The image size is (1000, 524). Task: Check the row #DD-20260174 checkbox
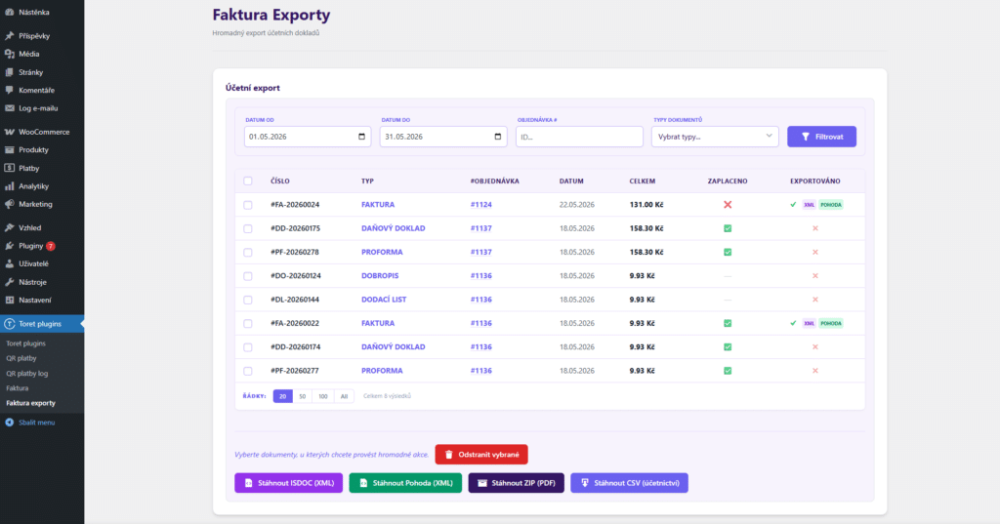248,346
